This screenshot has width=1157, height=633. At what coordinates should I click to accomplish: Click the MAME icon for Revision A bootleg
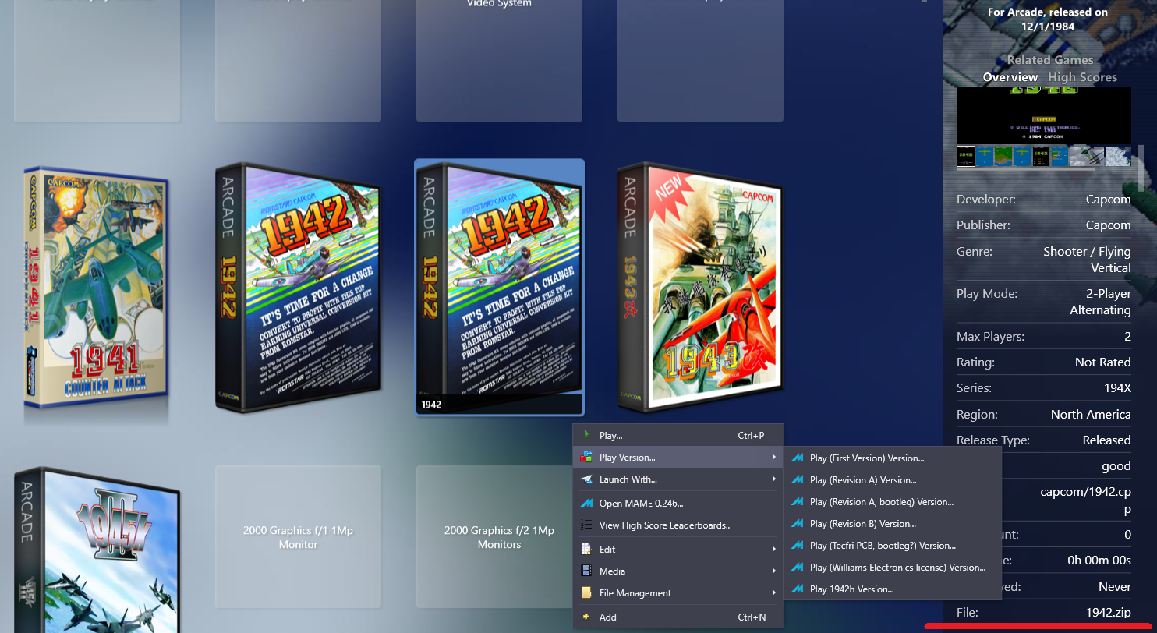click(797, 502)
